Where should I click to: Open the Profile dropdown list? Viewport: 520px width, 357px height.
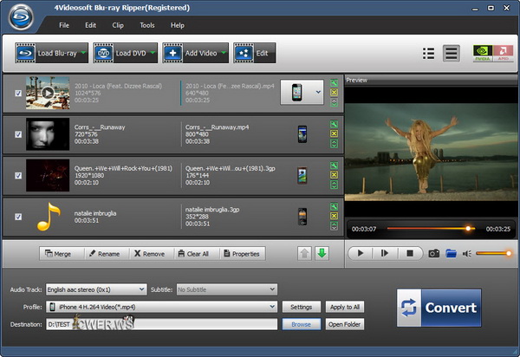coord(272,307)
